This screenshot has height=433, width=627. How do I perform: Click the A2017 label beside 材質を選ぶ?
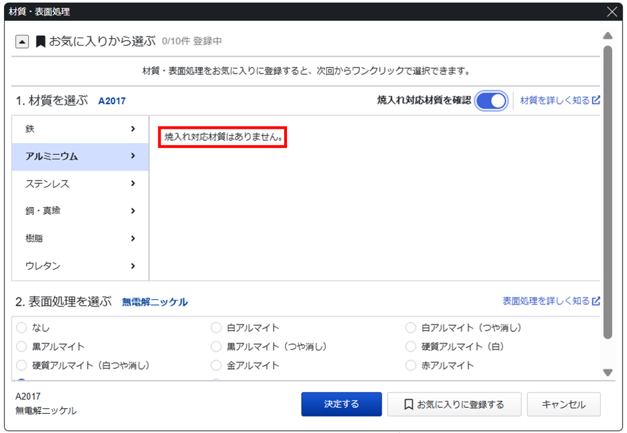[x=112, y=101]
